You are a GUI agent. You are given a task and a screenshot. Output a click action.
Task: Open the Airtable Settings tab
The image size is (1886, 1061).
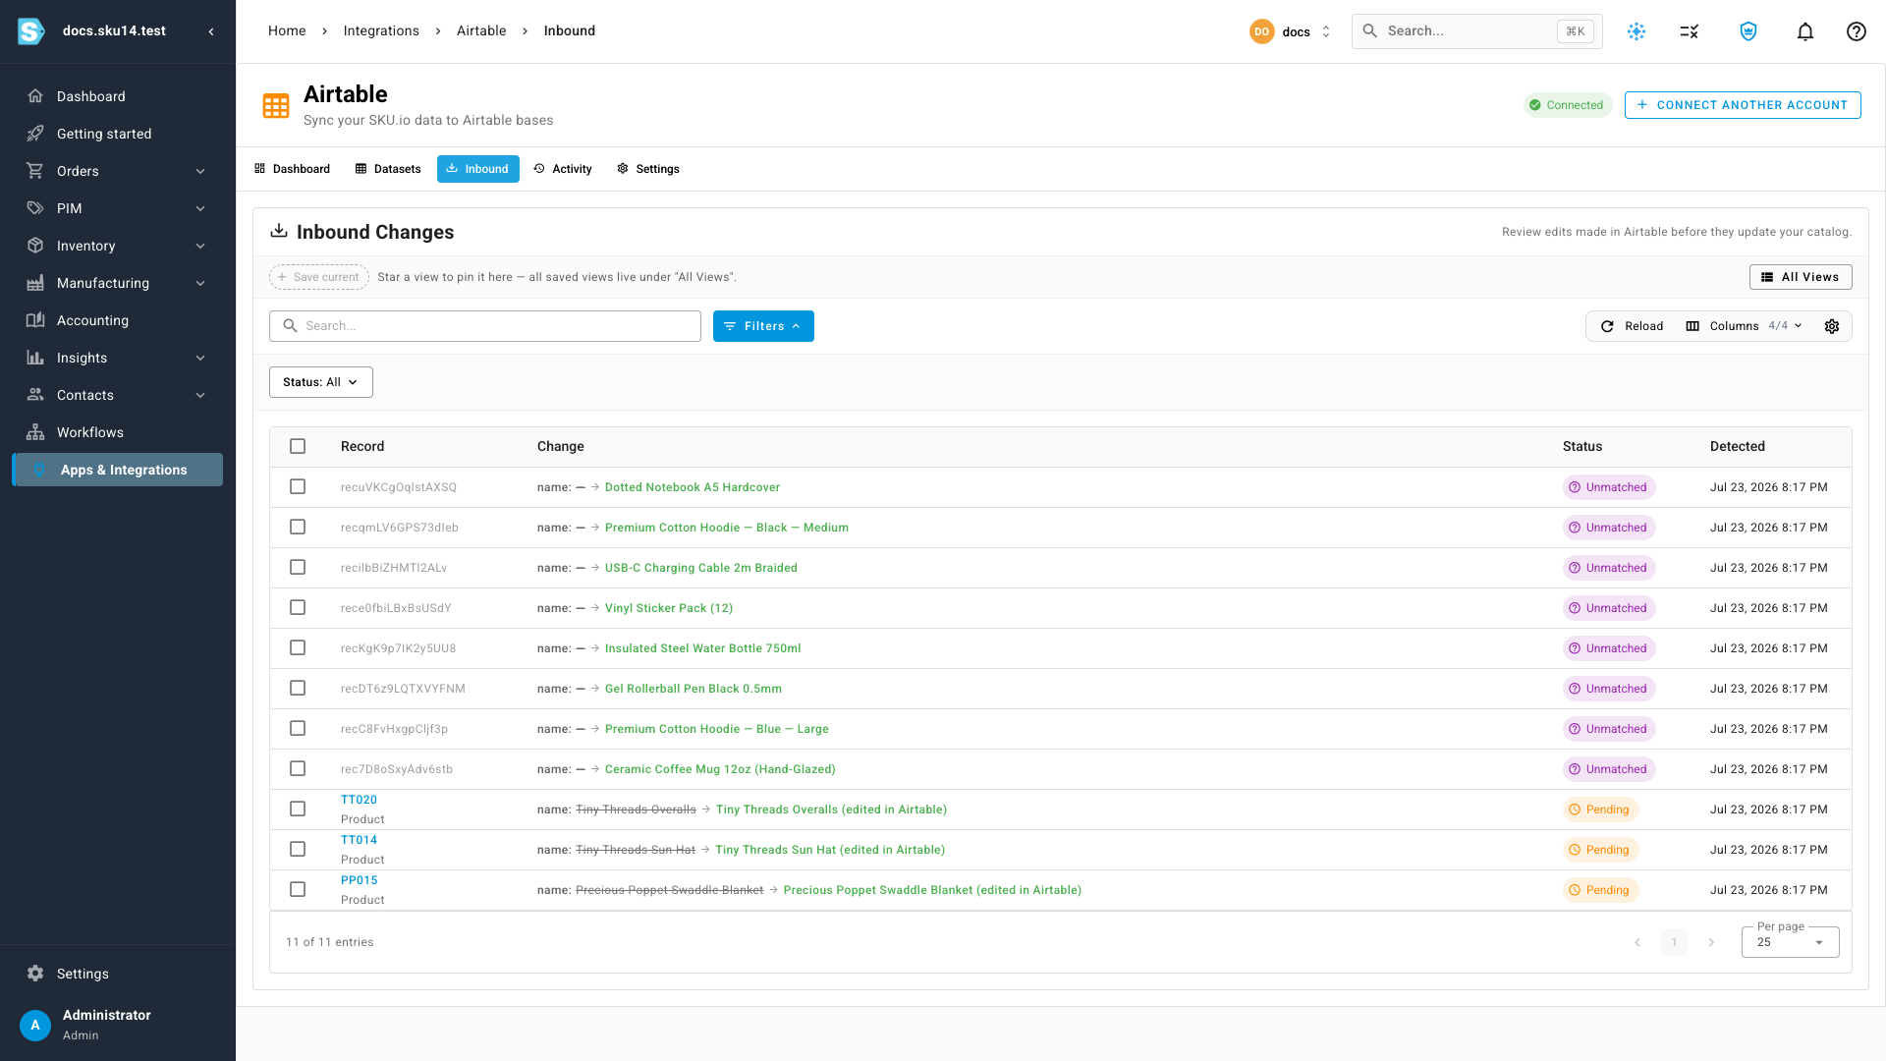(648, 169)
